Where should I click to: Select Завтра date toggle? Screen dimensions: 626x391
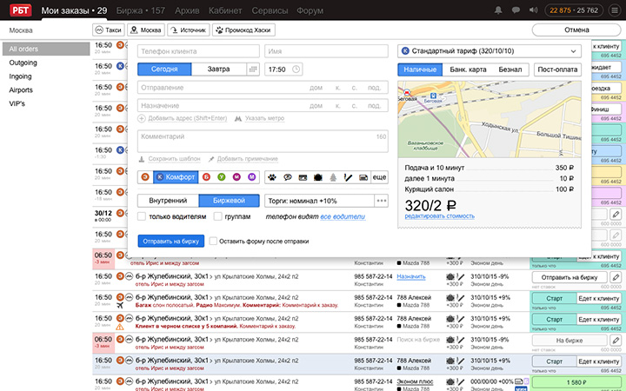coord(218,69)
